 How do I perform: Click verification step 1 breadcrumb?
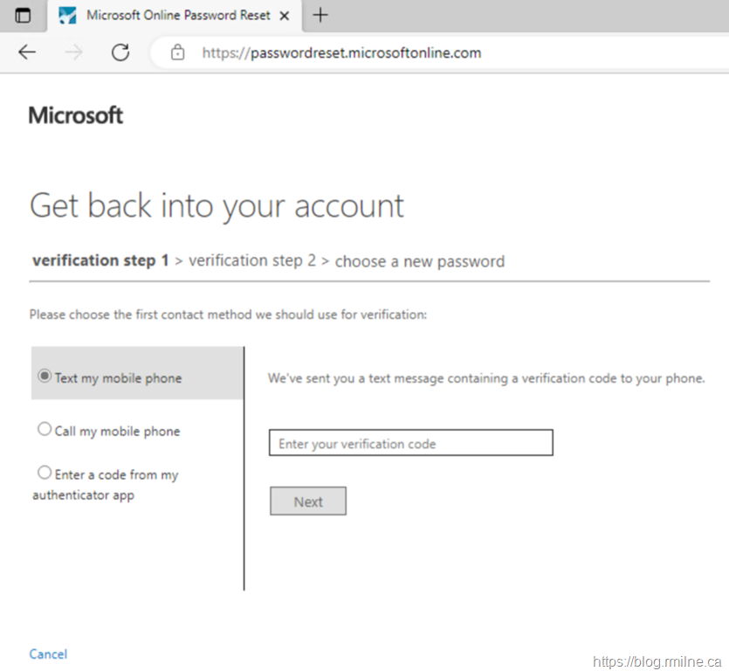pyautogui.click(x=100, y=260)
